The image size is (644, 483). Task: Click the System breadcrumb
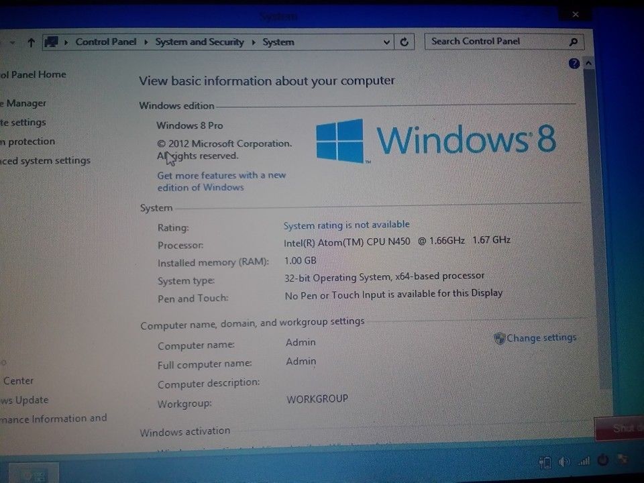(x=278, y=42)
